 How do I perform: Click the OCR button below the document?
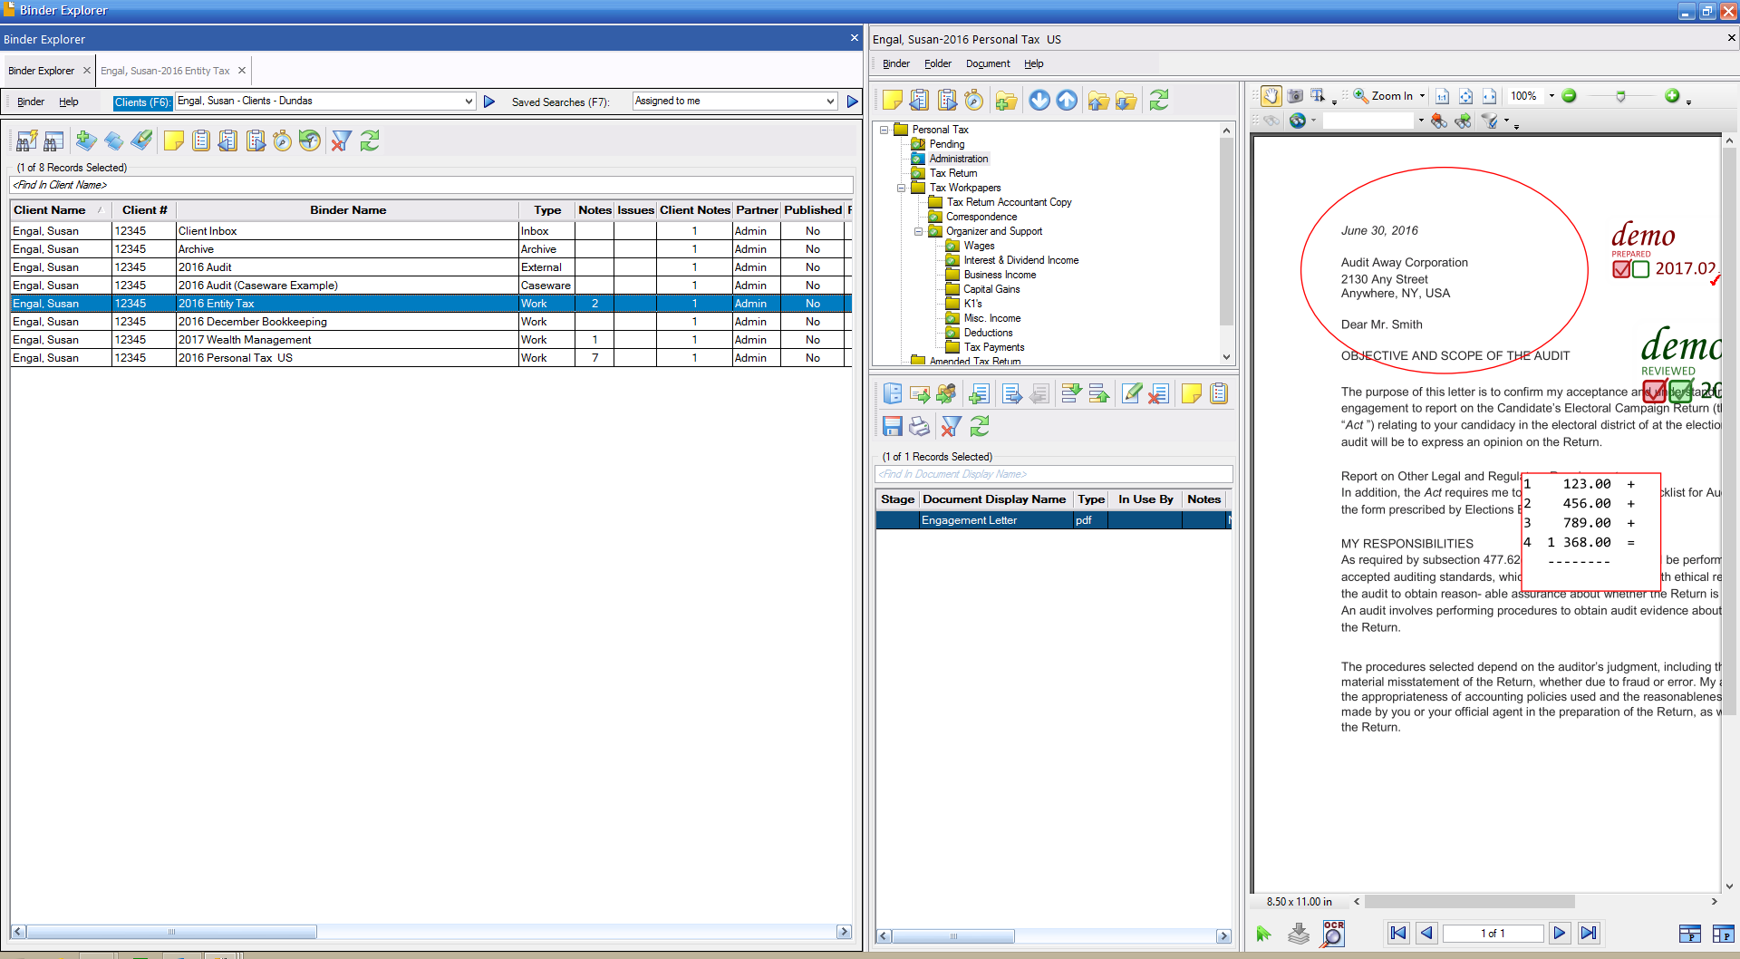tap(1333, 933)
